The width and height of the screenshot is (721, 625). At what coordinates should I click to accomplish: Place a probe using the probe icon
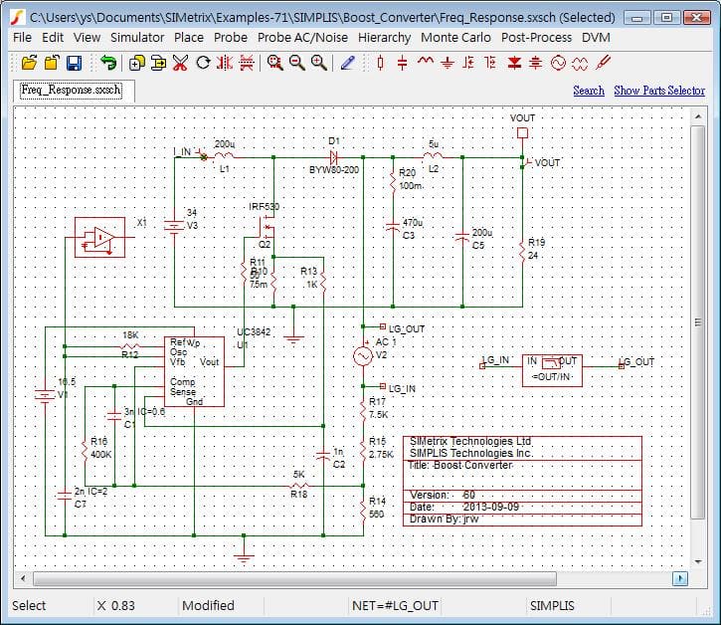pos(603,63)
